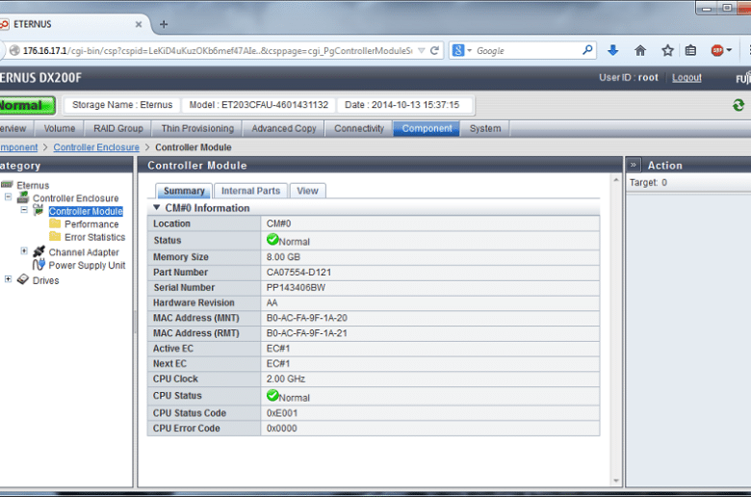The width and height of the screenshot is (751, 497).
Task: Collapse the Action panel with arrows
Action: point(634,165)
